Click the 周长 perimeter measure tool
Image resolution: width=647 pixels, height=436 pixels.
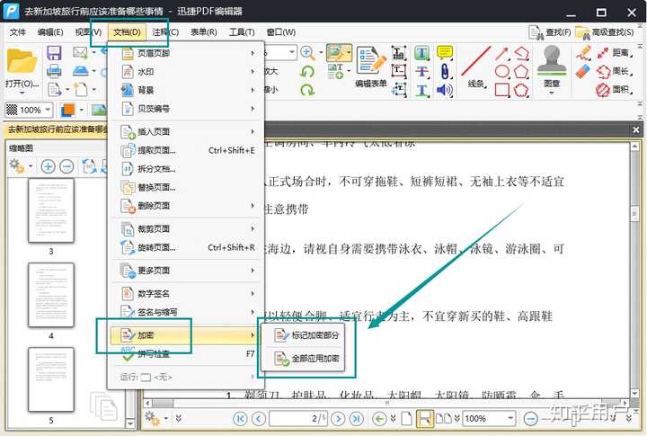click(x=615, y=71)
